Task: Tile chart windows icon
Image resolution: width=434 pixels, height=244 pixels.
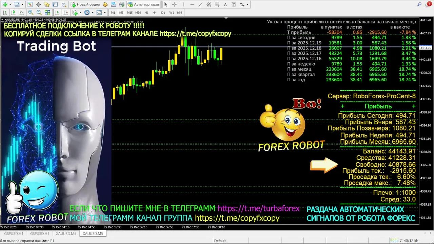Action: click(47, 13)
